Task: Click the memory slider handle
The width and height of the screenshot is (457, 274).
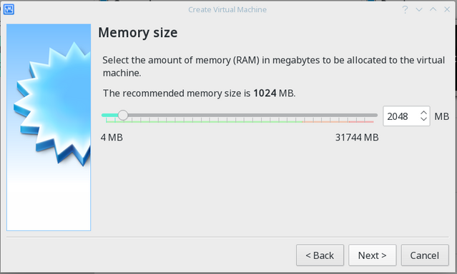Action: click(123, 115)
